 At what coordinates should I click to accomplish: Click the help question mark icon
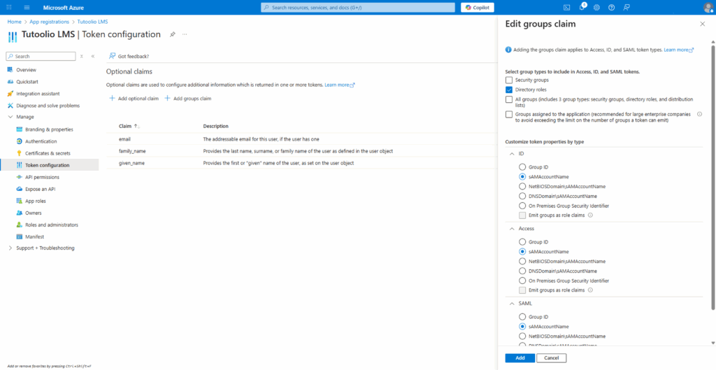pyautogui.click(x=612, y=7)
